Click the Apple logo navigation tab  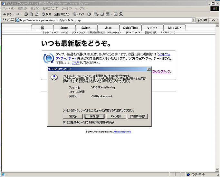[42, 28]
